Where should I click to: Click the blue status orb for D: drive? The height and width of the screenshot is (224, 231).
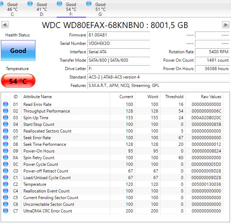click(x=30, y=4)
